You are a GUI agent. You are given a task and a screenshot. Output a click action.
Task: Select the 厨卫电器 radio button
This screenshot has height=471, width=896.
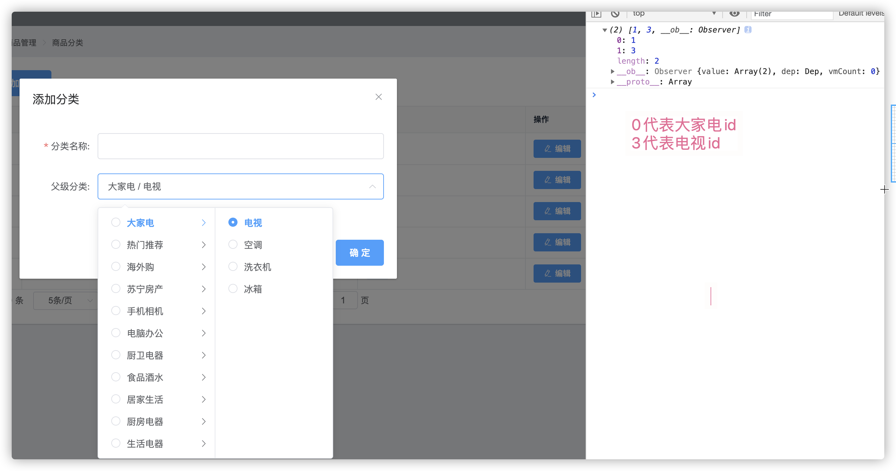click(x=115, y=355)
